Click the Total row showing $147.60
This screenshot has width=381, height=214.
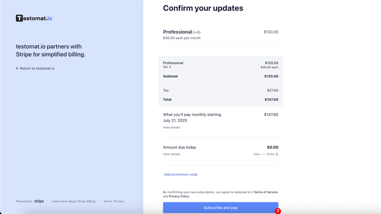[x=221, y=100]
